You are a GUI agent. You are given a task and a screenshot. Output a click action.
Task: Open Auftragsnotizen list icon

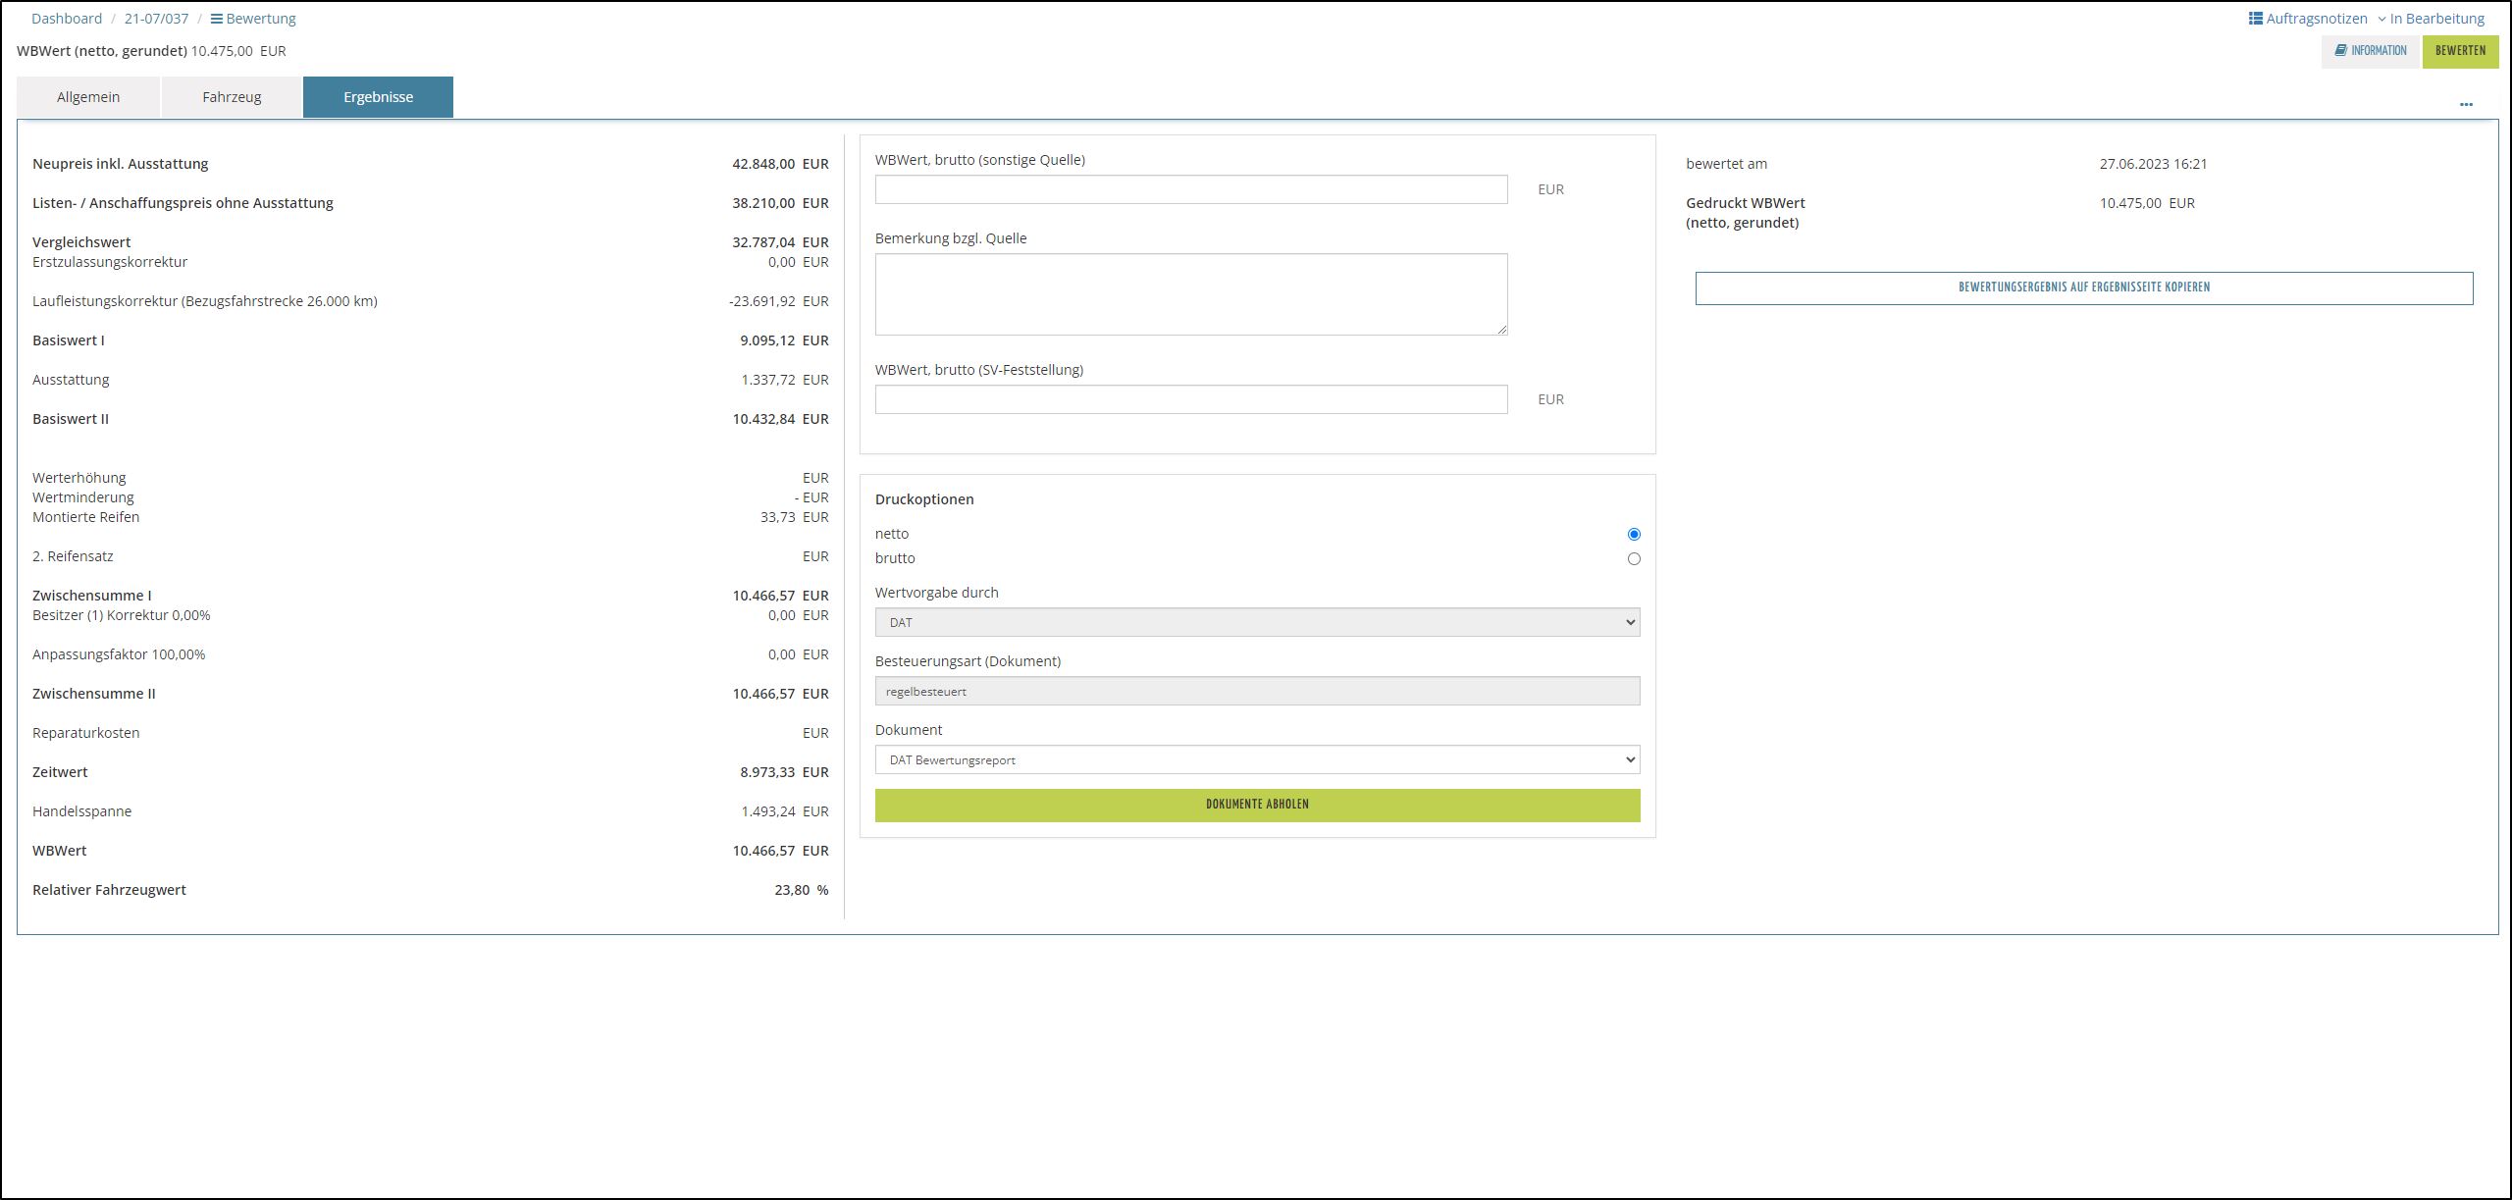(x=2255, y=19)
